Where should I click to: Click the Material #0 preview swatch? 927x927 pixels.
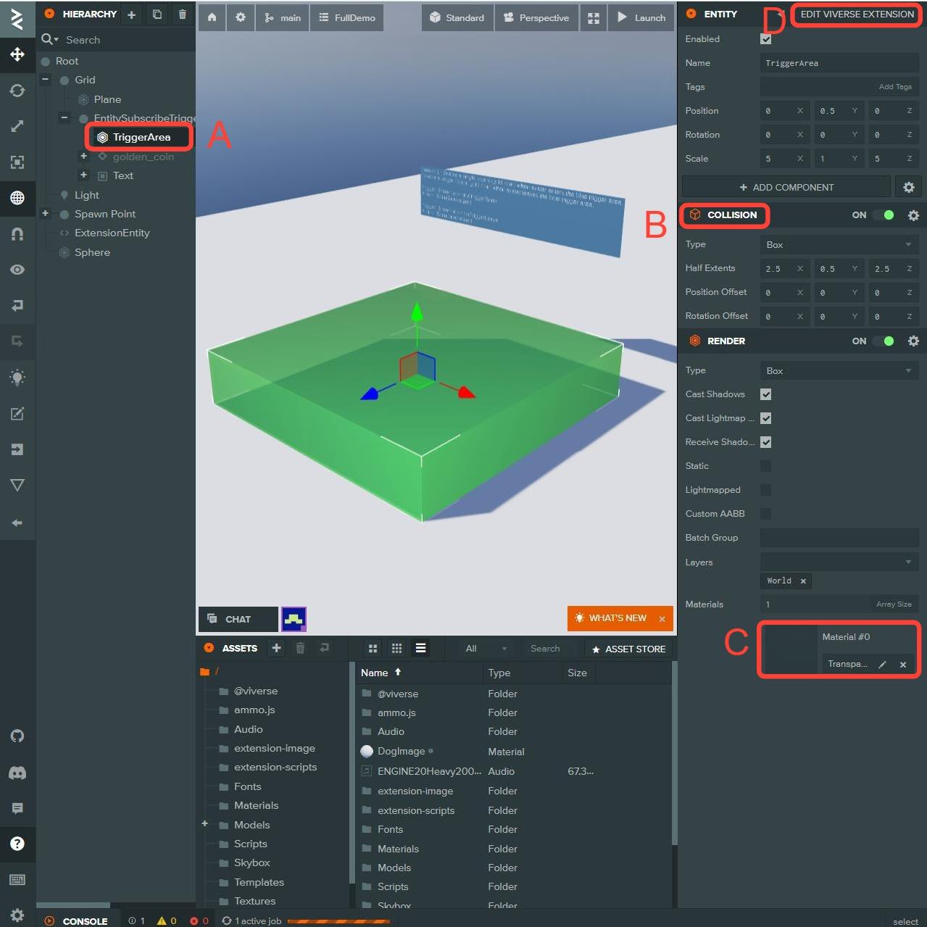pos(790,650)
